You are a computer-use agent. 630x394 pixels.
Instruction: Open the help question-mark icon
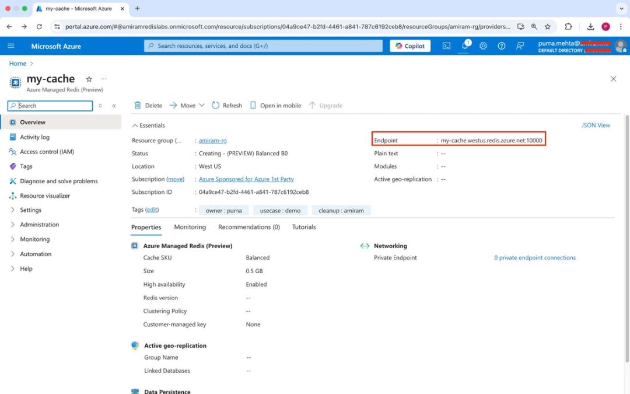(501, 46)
